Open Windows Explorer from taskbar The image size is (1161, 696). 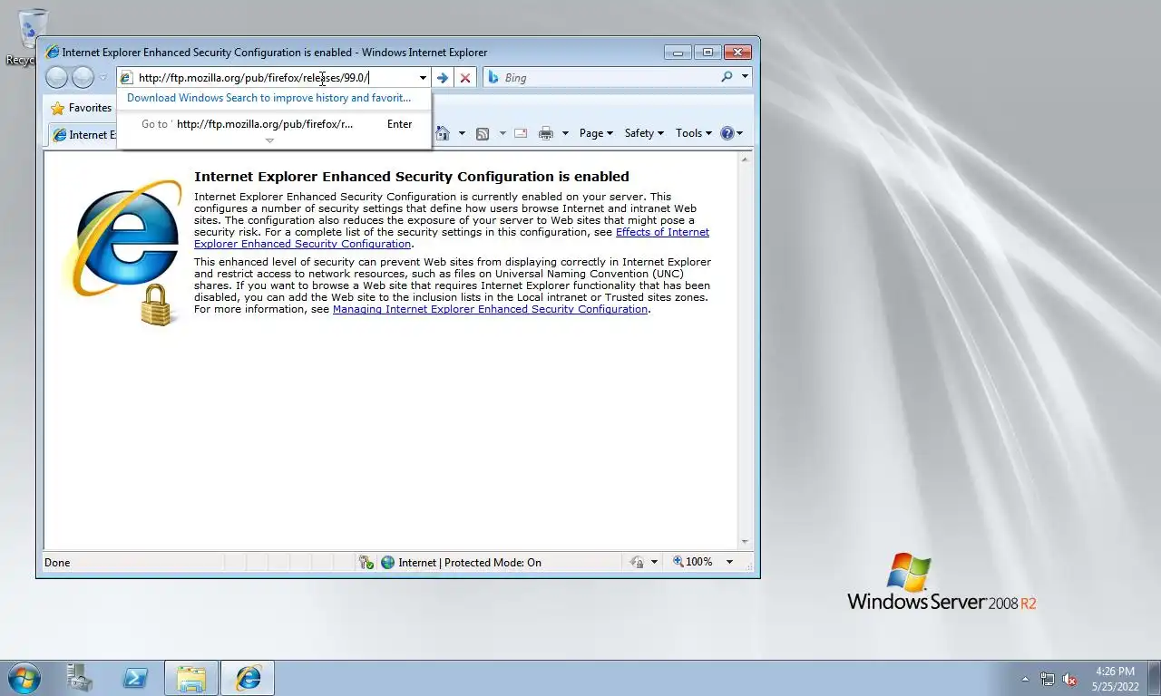click(191, 678)
